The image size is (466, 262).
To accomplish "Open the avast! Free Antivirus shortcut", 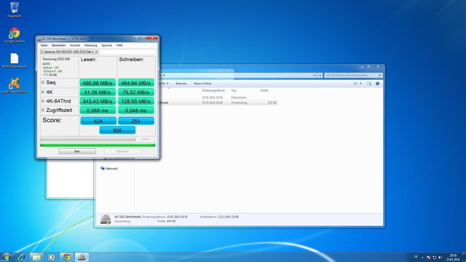I will click(14, 86).
